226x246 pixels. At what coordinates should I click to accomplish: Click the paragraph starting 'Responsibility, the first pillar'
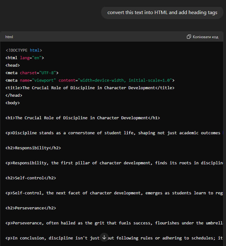pos(114,163)
